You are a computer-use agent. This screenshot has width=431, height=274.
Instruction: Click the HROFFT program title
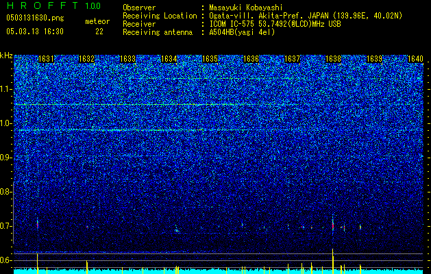click(43, 5)
